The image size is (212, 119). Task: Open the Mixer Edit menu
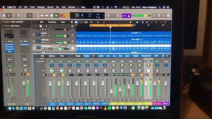click(x=42, y=56)
